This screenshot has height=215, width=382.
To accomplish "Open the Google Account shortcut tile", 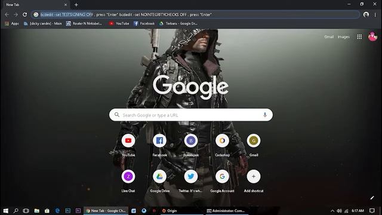I will pyautogui.click(x=222, y=181).
